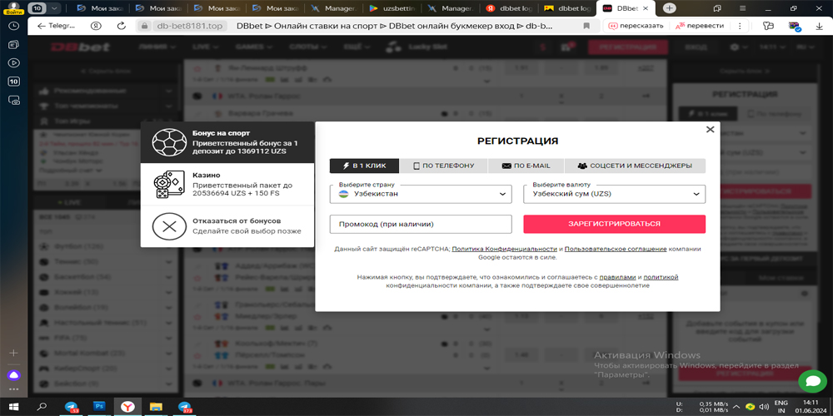Image resolution: width=833 pixels, height=416 pixels.
Task: Click the volume icon in system tray
Action: click(764, 407)
